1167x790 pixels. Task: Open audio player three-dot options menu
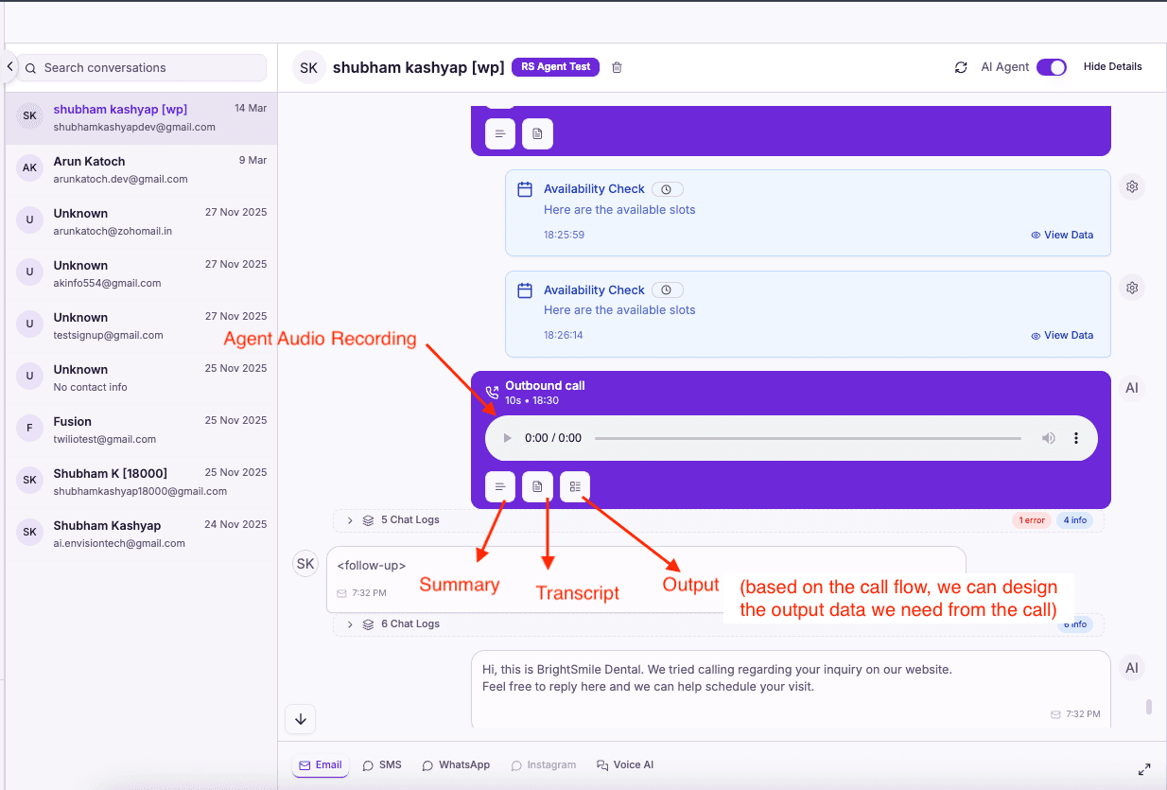1075,438
